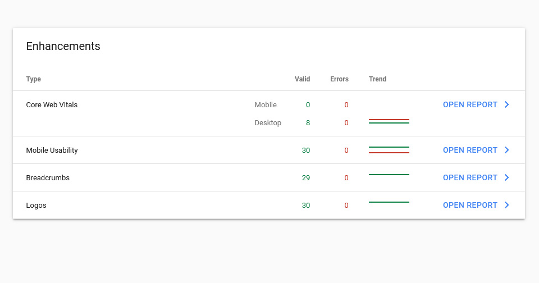Click the Mobile Usability trend sparkline
Image resolution: width=539 pixels, height=283 pixels.
[x=389, y=150]
